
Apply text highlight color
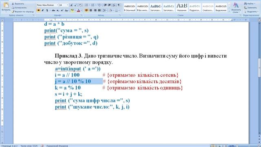tap(72, 11)
